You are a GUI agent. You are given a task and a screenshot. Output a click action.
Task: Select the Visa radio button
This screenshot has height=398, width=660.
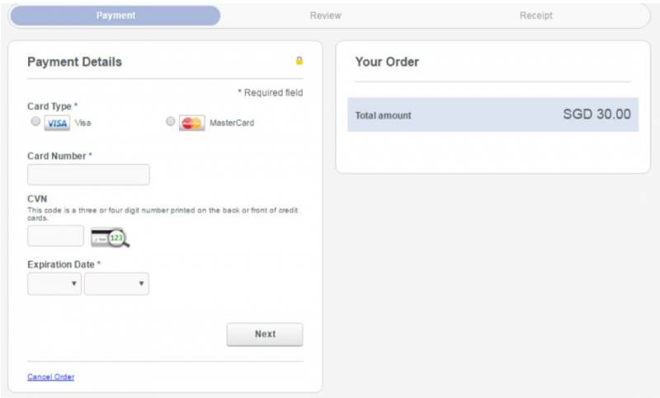click(35, 122)
